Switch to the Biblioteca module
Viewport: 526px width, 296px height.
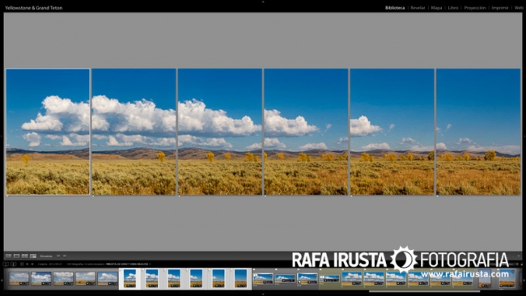[395, 8]
